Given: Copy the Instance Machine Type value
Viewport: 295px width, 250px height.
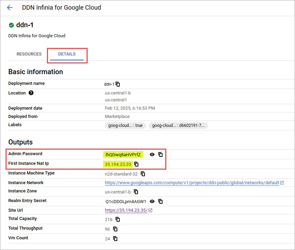Looking at the screenshot, I should point(143,174).
